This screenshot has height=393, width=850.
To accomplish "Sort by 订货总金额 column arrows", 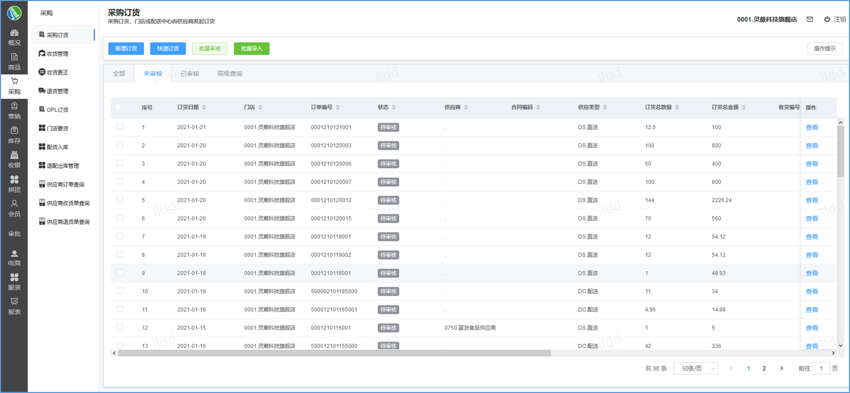I will 744,107.
